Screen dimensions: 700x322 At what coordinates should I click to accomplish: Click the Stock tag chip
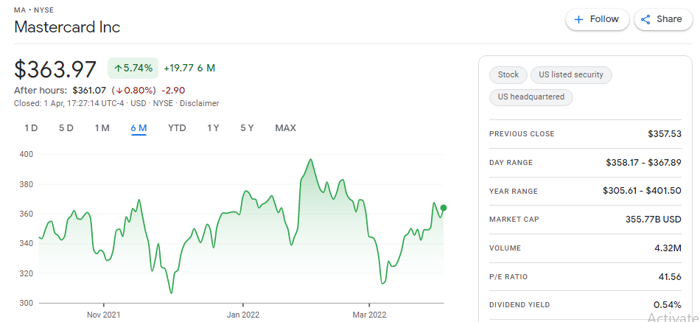pos(508,74)
